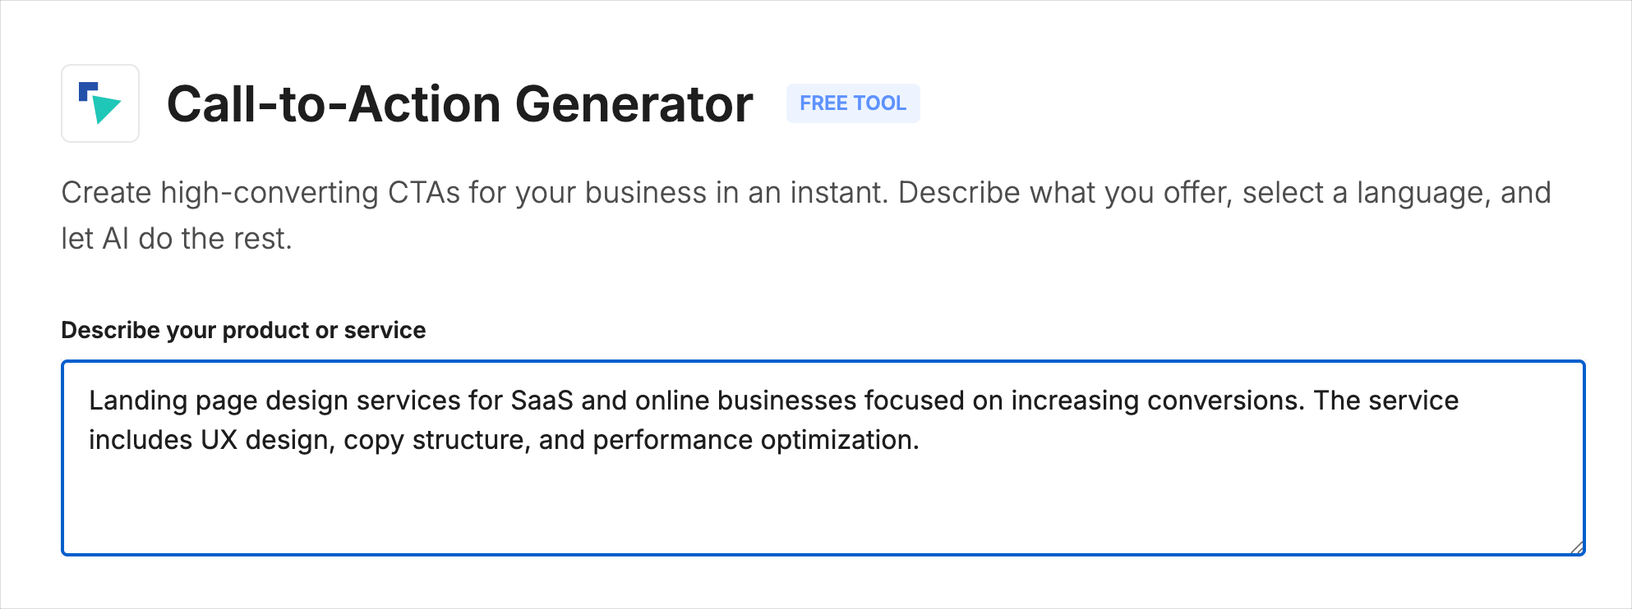Click the "Describe your product or service" label
This screenshot has height=609, width=1632.
243,330
